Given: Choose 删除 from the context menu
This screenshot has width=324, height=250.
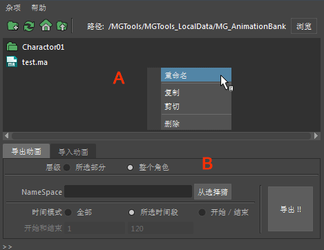Looking at the screenshot, I should (196, 124).
